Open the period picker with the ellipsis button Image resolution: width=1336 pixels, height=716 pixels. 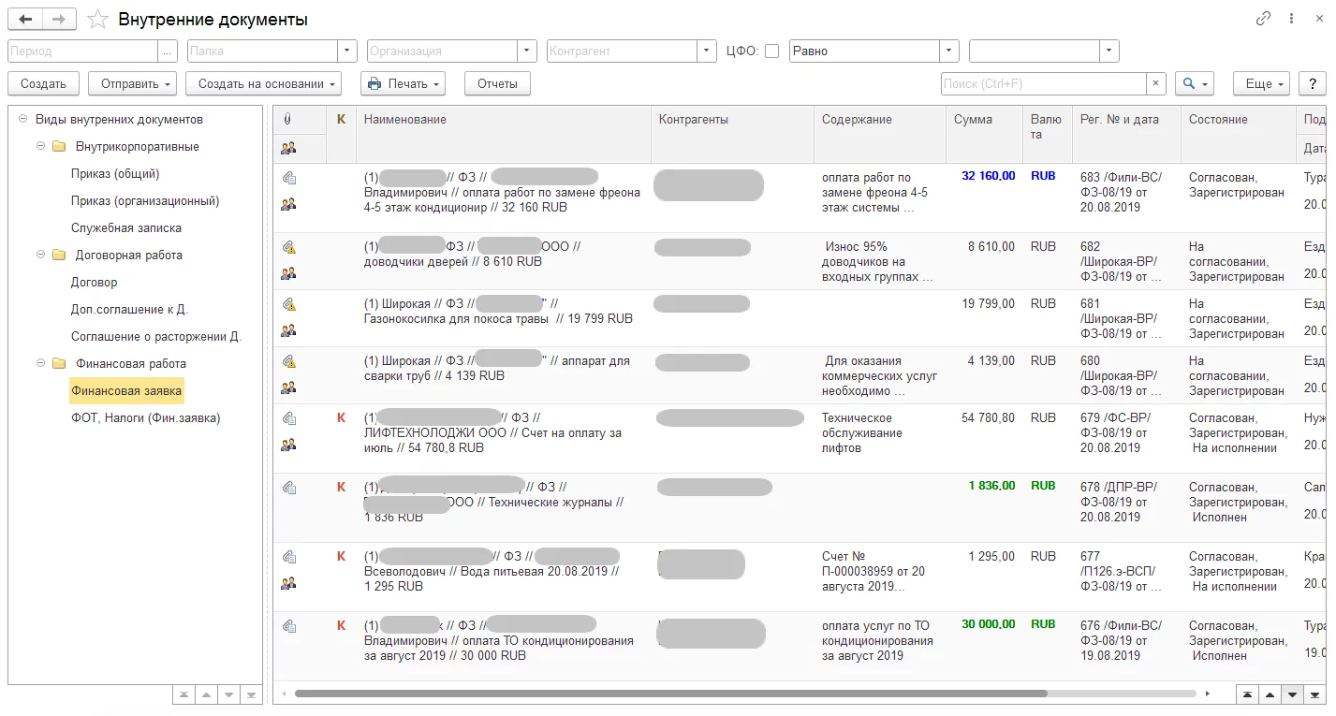click(x=169, y=51)
